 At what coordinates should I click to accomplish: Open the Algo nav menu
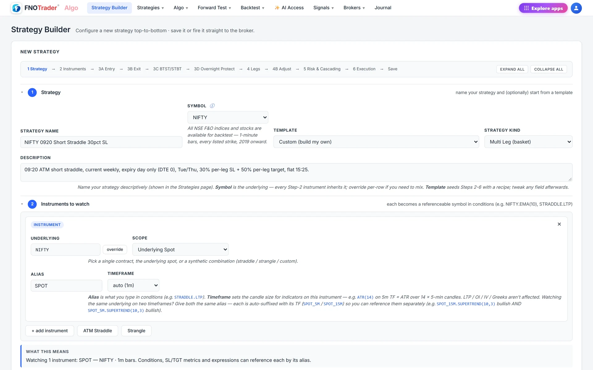click(181, 8)
